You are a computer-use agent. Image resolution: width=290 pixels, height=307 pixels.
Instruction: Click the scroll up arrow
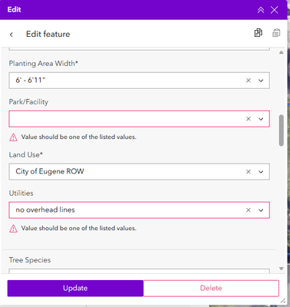pyautogui.click(x=282, y=52)
